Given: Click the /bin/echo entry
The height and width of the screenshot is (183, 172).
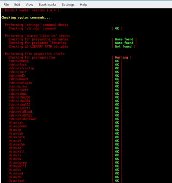Looking at the screenshot, I should coord(17,144).
